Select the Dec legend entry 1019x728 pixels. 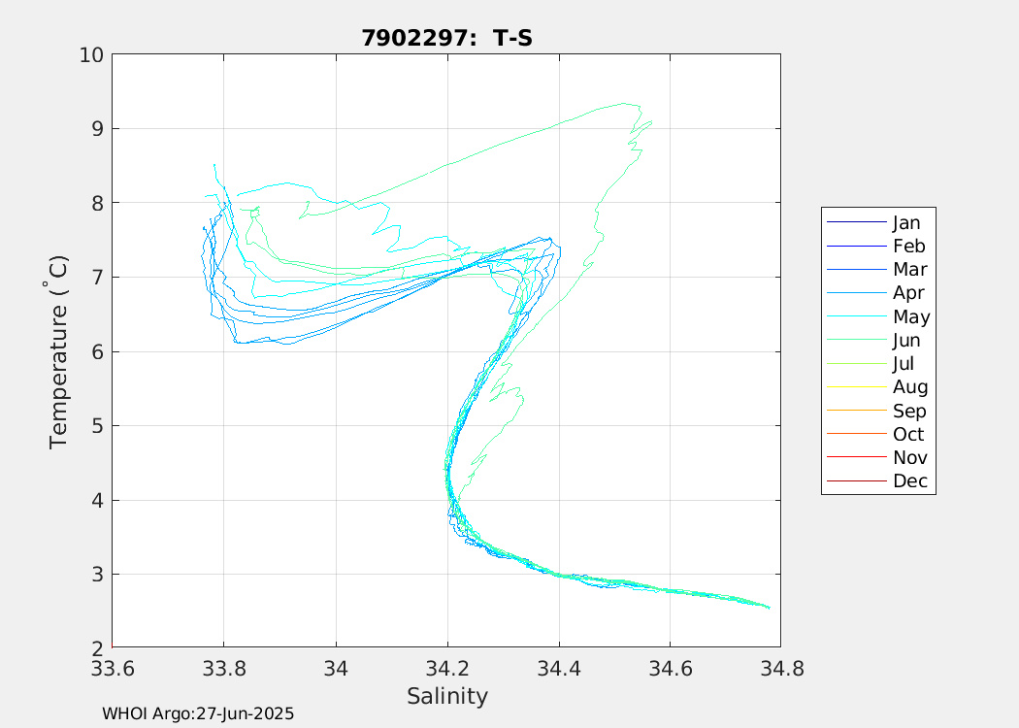[877, 481]
